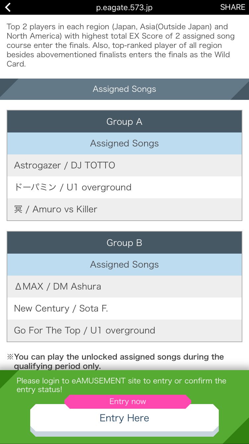Tap the 冥 / Amuro vs Killer row
The height and width of the screenshot is (444, 249).
click(124, 209)
